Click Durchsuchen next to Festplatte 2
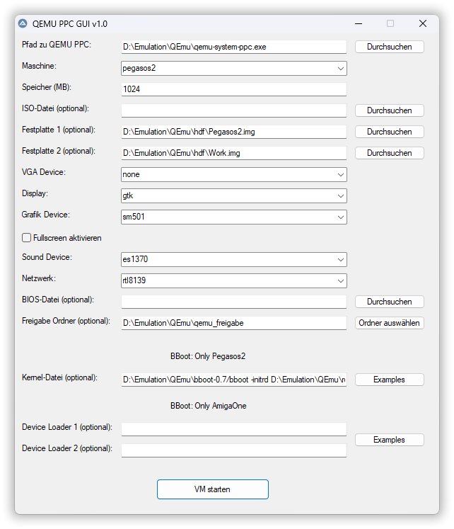Image resolution: width=454 pixels, height=529 pixels. (x=389, y=153)
